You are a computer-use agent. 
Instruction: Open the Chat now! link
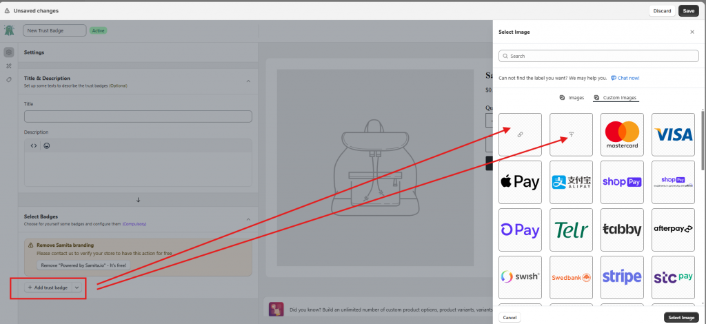625,78
